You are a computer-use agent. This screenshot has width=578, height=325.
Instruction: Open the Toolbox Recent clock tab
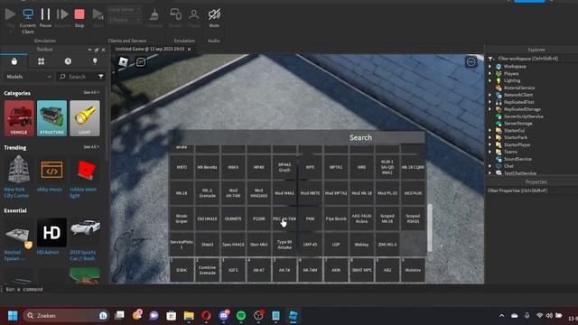click(68, 61)
